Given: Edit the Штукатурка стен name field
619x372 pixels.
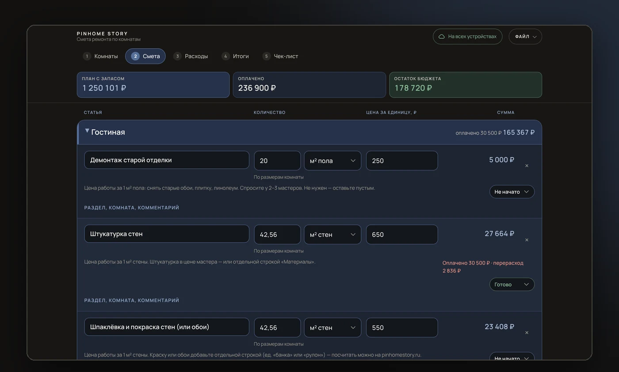Looking at the screenshot, I should (x=167, y=234).
